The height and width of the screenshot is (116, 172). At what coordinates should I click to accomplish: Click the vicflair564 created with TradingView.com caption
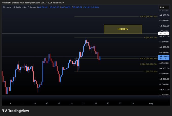pos(33,3)
